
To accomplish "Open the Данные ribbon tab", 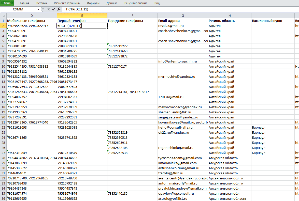I will (x=112, y=3).
